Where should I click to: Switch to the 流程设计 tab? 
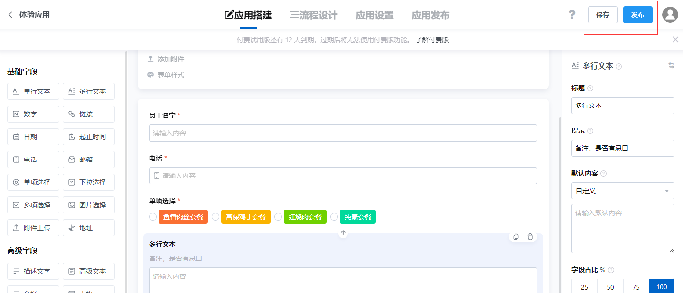coord(314,15)
